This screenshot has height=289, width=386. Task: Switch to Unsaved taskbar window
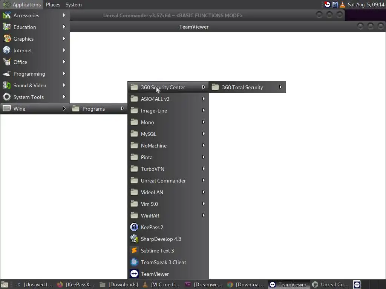34,284
